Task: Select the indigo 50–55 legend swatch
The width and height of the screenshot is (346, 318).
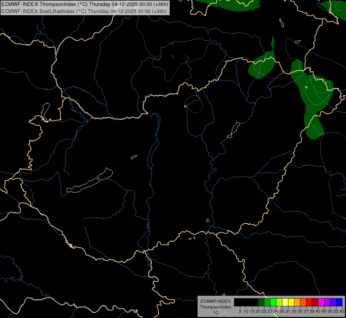Action: click(333, 302)
